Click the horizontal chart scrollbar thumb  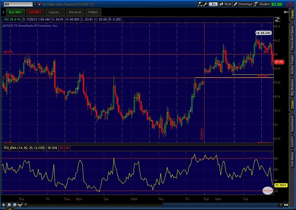(x=220, y=205)
